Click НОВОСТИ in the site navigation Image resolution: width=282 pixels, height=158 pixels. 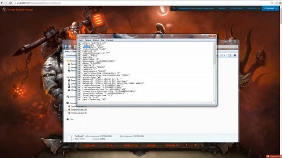tap(130, 145)
